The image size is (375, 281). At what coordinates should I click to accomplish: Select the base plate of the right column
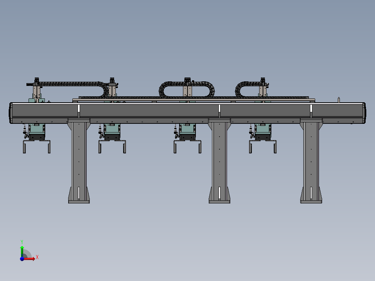click(311, 202)
